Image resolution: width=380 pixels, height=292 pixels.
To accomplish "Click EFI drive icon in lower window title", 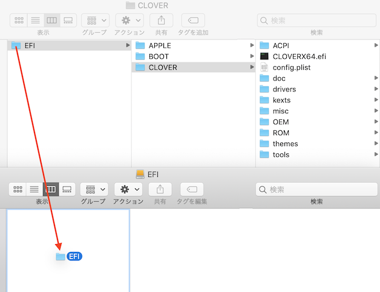I will tap(140, 174).
